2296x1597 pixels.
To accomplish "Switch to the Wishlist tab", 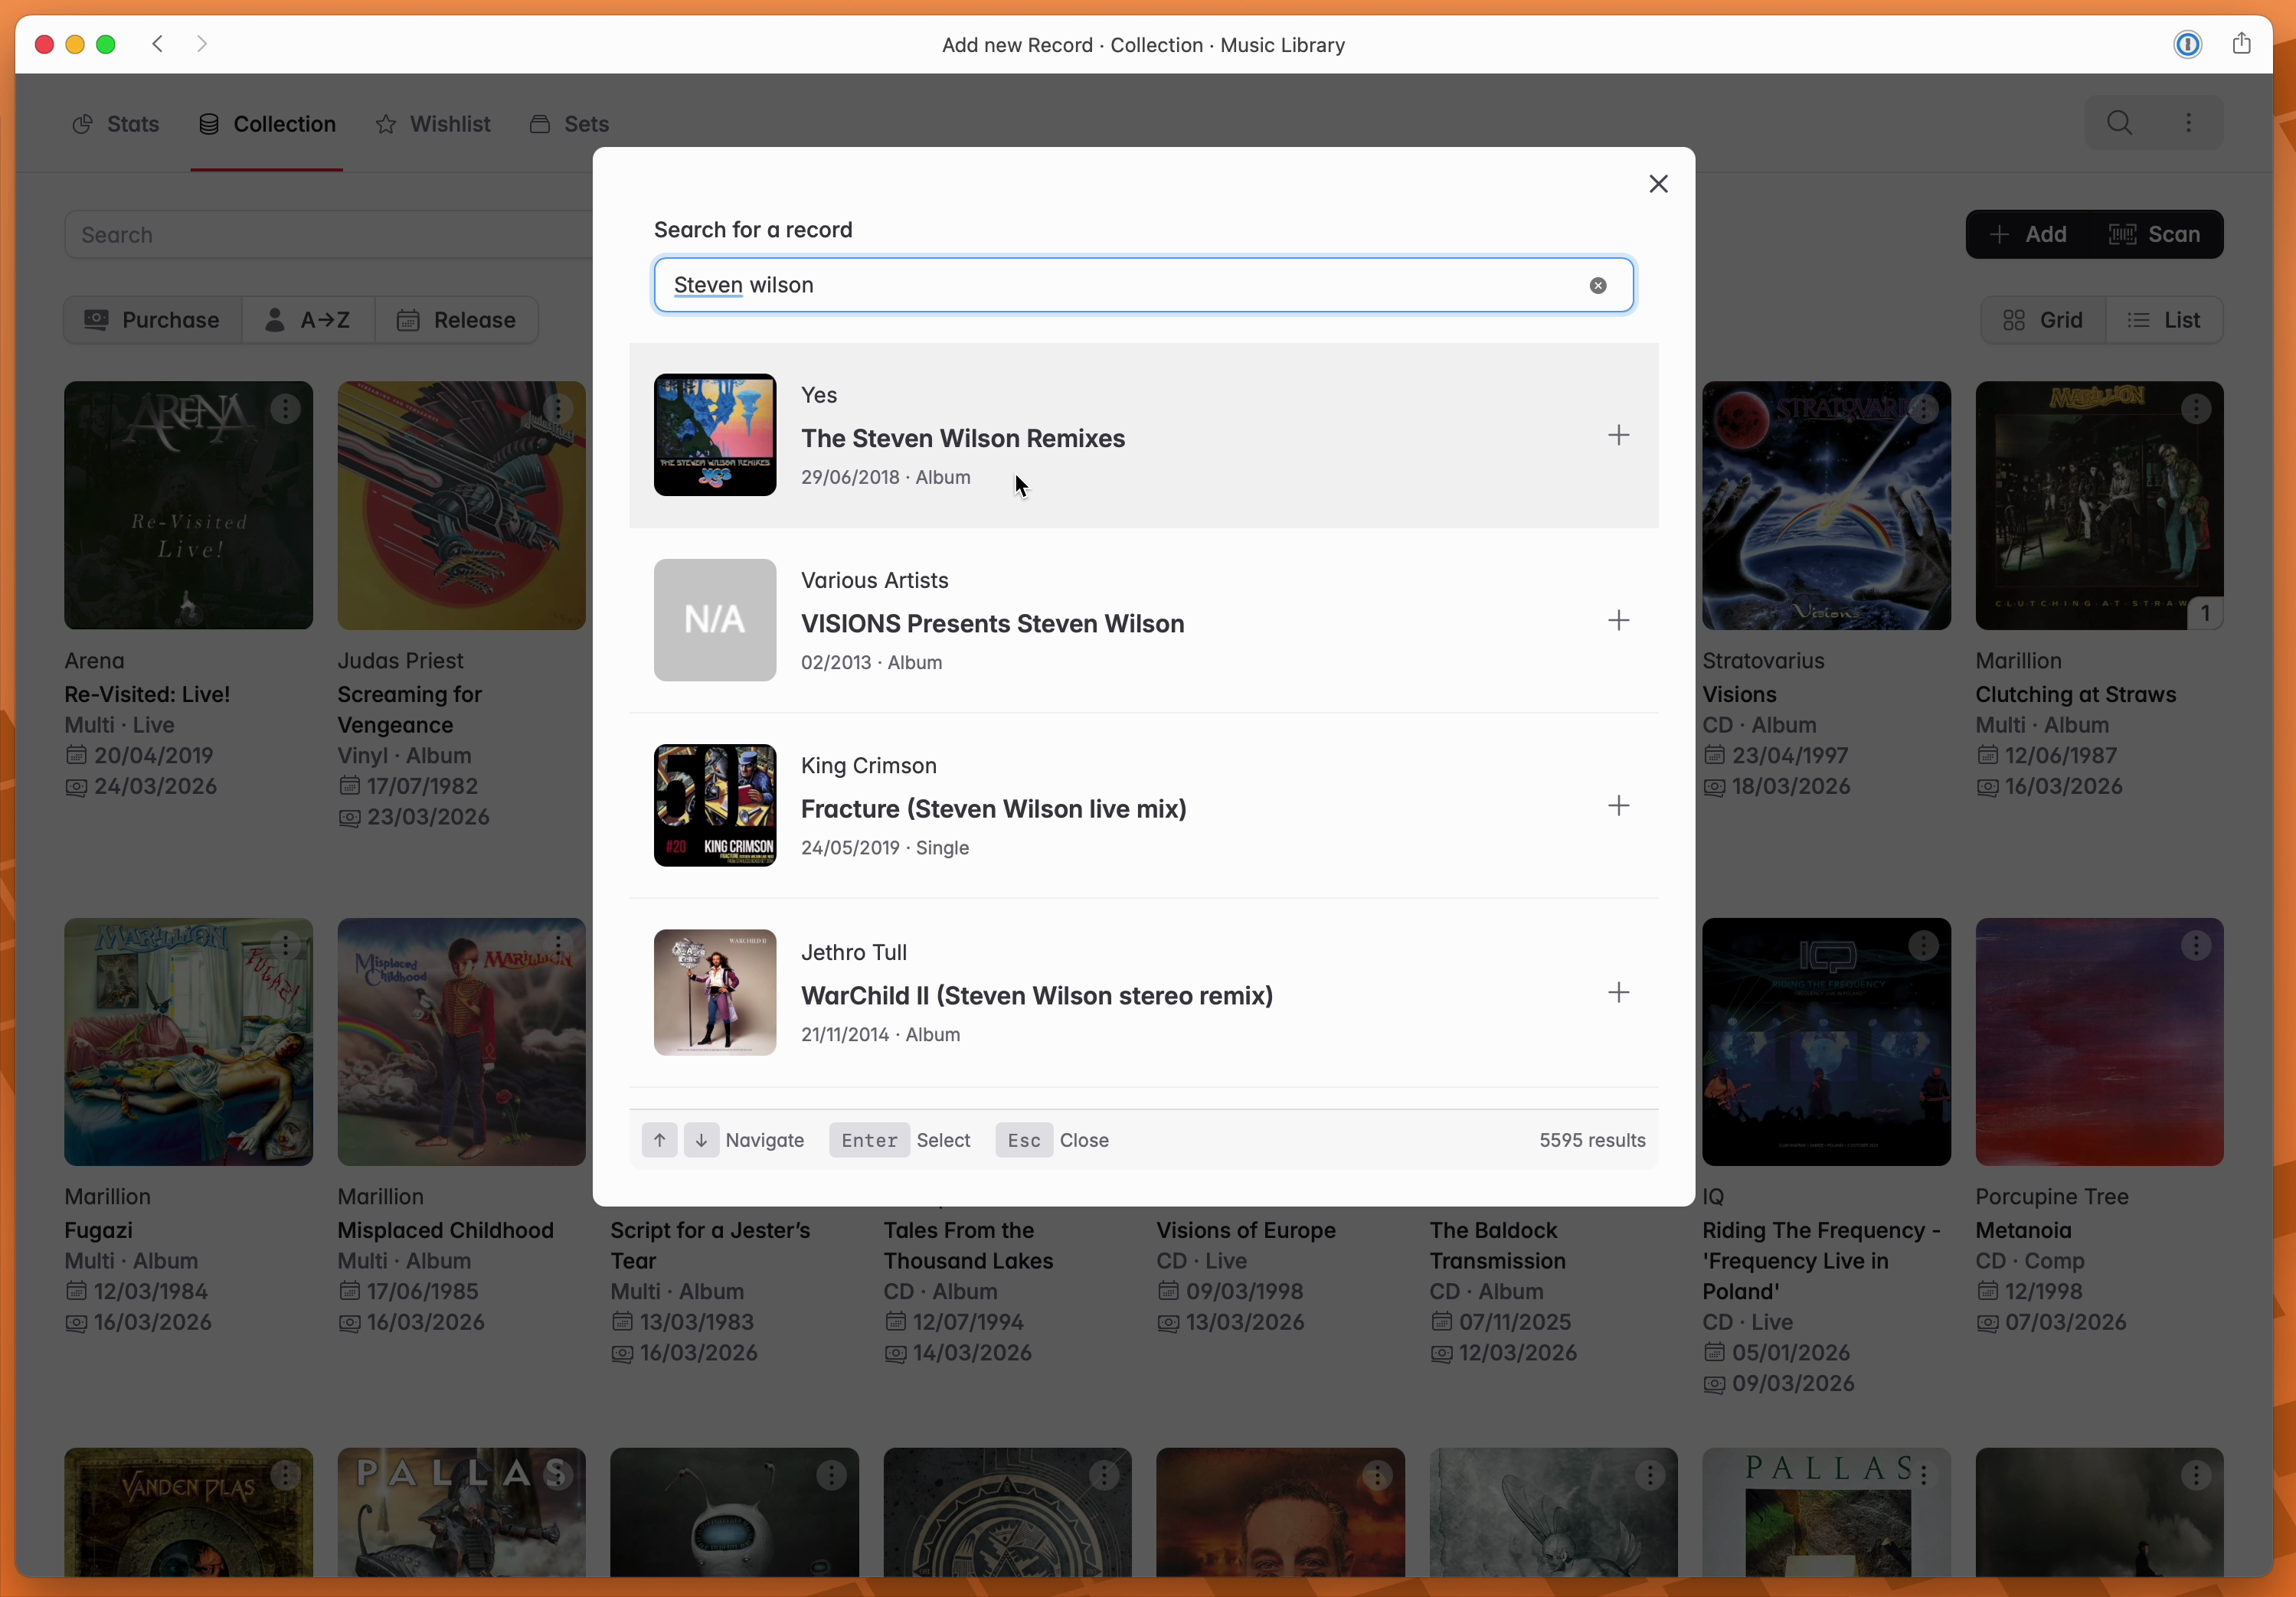I will [433, 124].
